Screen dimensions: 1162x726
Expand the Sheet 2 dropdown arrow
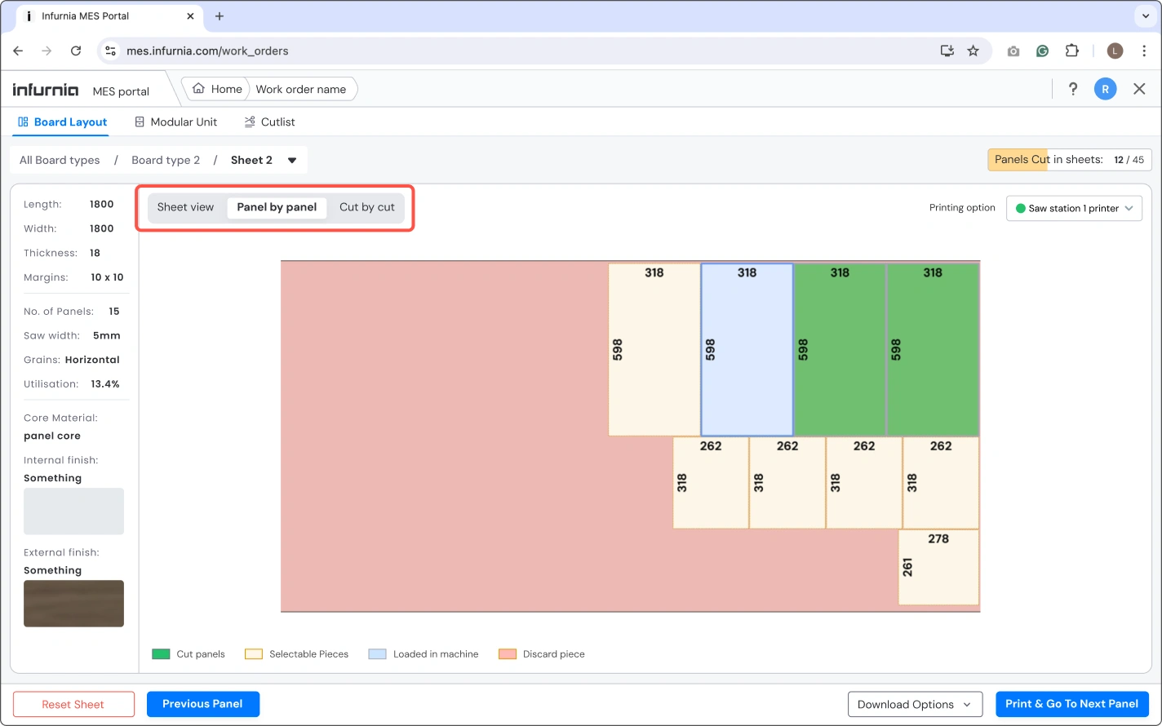point(292,160)
